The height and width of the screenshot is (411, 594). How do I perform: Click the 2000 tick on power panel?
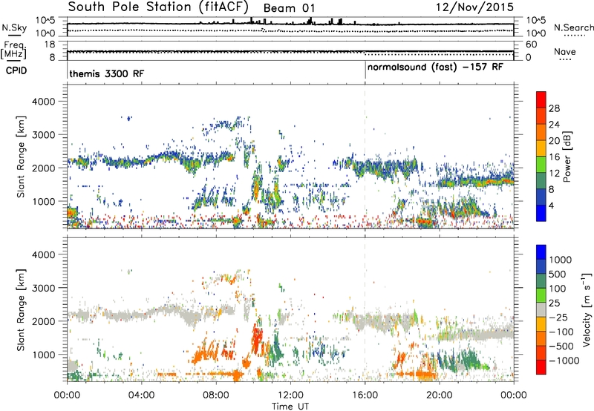click(x=44, y=168)
